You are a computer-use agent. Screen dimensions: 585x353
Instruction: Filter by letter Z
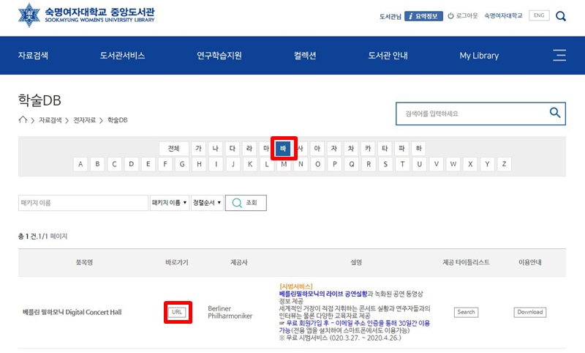tap(504, 164)
